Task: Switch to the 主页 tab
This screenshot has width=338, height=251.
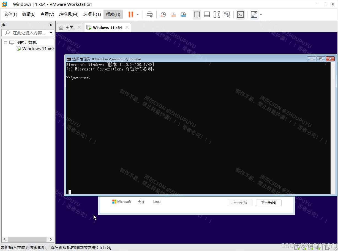Action: click(x=69, y=28)
